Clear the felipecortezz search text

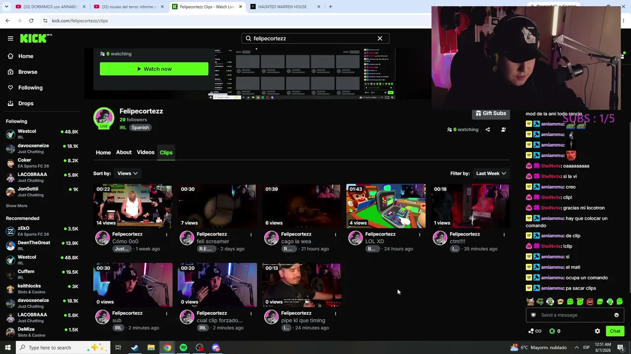(x=380, y=38)
